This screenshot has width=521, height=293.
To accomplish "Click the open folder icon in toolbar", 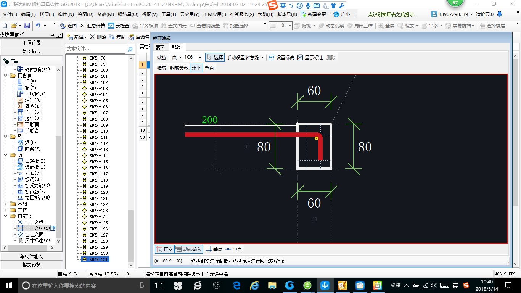I will 13,26.
